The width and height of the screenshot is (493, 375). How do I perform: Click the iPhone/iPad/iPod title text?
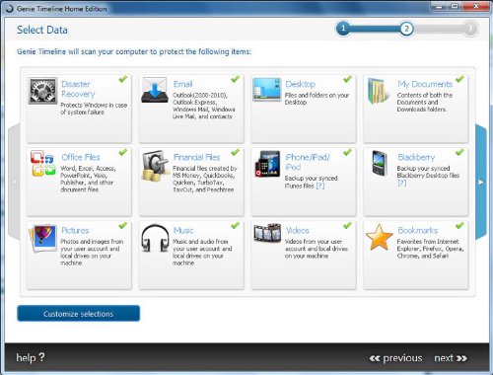tap(308, 162)
